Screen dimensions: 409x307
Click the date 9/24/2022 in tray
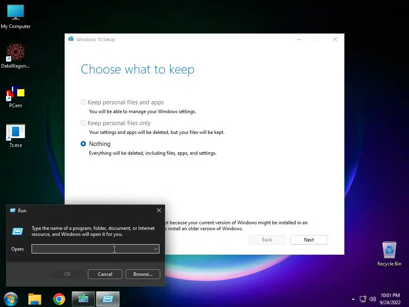(x=390, y=303)
